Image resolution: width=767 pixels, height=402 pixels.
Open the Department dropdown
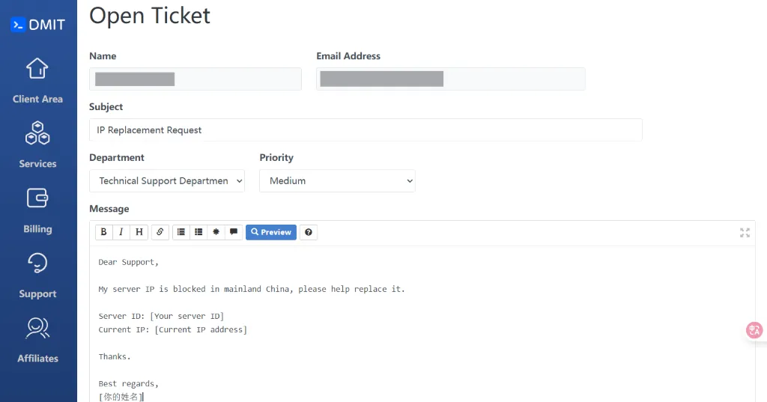click(x=167, y=180)
